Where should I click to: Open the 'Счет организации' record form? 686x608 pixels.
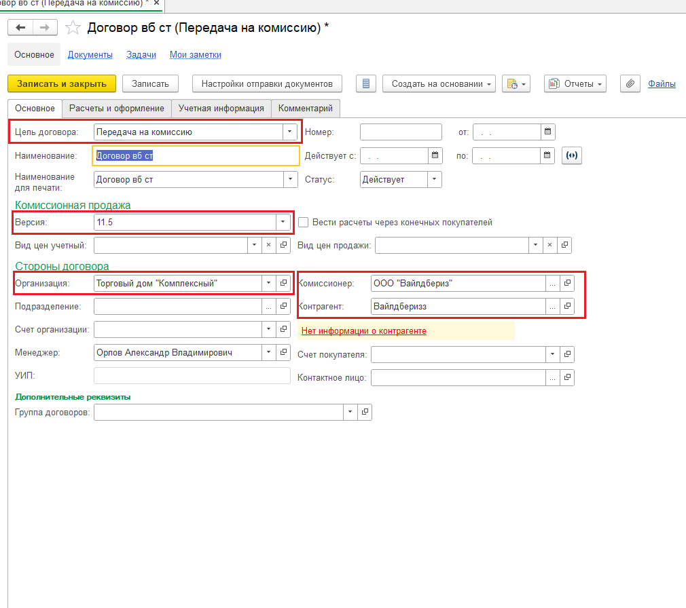(283, 329)
